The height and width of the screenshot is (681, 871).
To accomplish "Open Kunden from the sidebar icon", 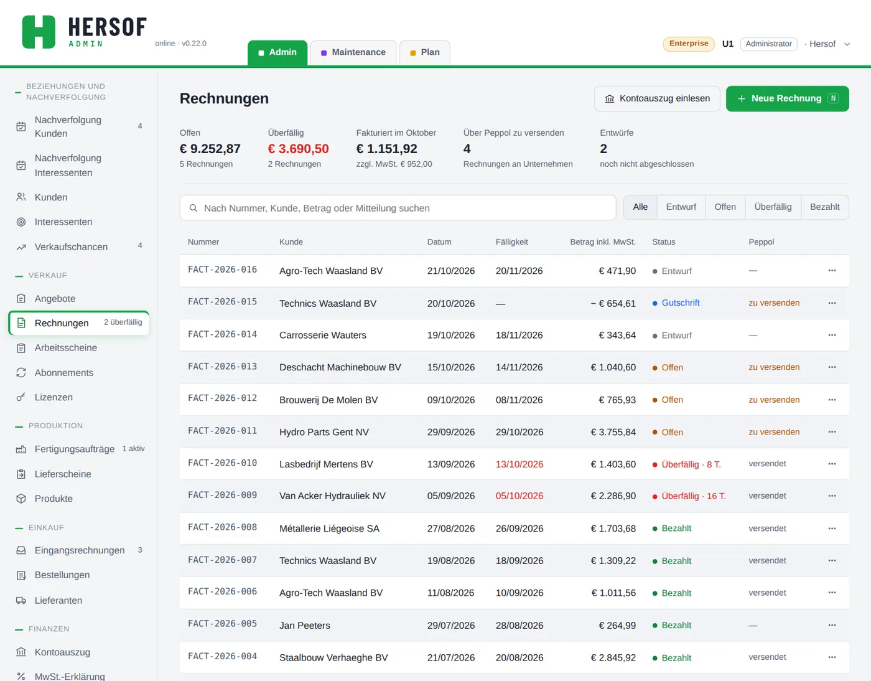I will point(21,197).
